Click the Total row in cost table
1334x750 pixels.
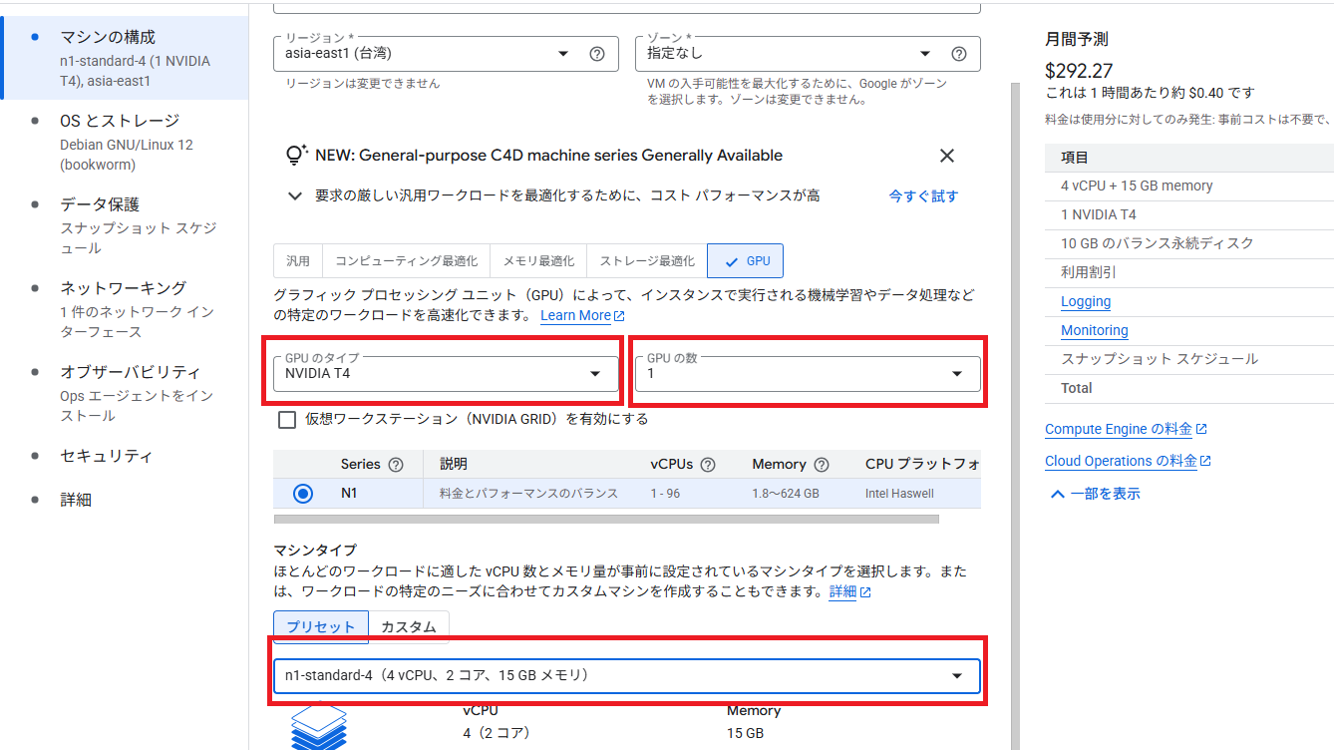pos(1189,388)
